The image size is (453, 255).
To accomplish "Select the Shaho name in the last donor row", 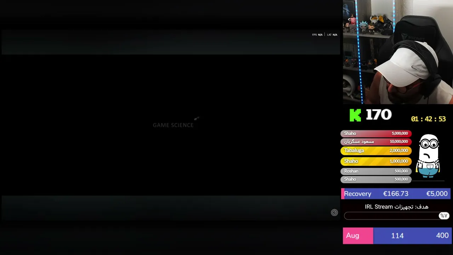I will pyautogui.click(x=350, y=179).
